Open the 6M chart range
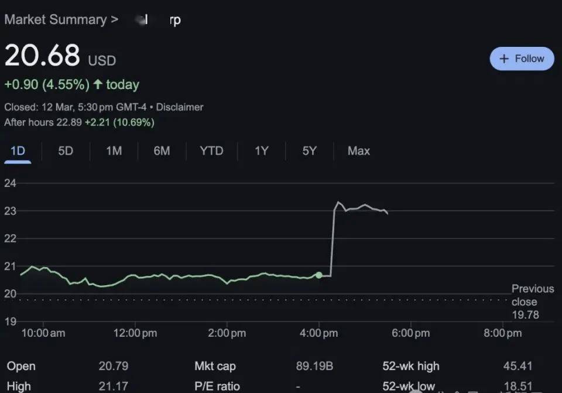Viewport: 562px width, 393px height. pos(162,151)
